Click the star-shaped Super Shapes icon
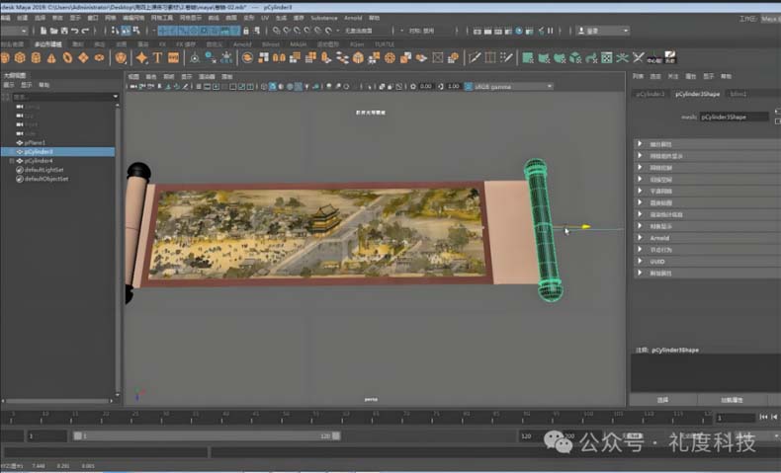Image resolution: width=781 pixels, height=473 pixels. pos(141,57)
